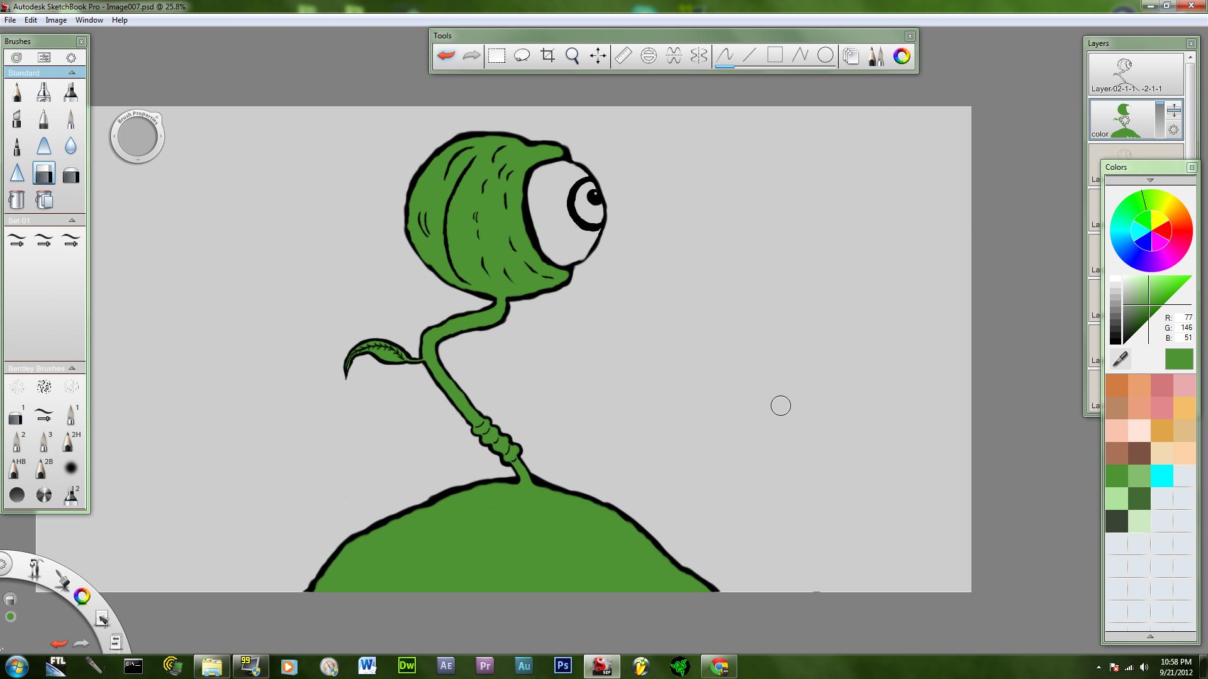This screenshot has height=679, width=1208.
Task: Toggle the French Curve tool
Action: (x=674, y=55)
